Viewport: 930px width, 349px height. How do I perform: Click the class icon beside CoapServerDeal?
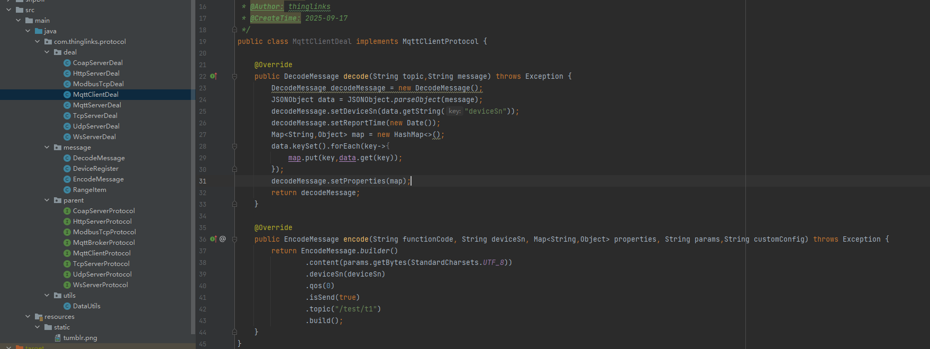pos(67,63)
